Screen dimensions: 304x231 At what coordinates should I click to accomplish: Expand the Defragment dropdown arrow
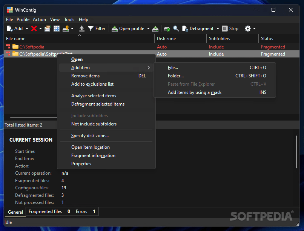218,29
